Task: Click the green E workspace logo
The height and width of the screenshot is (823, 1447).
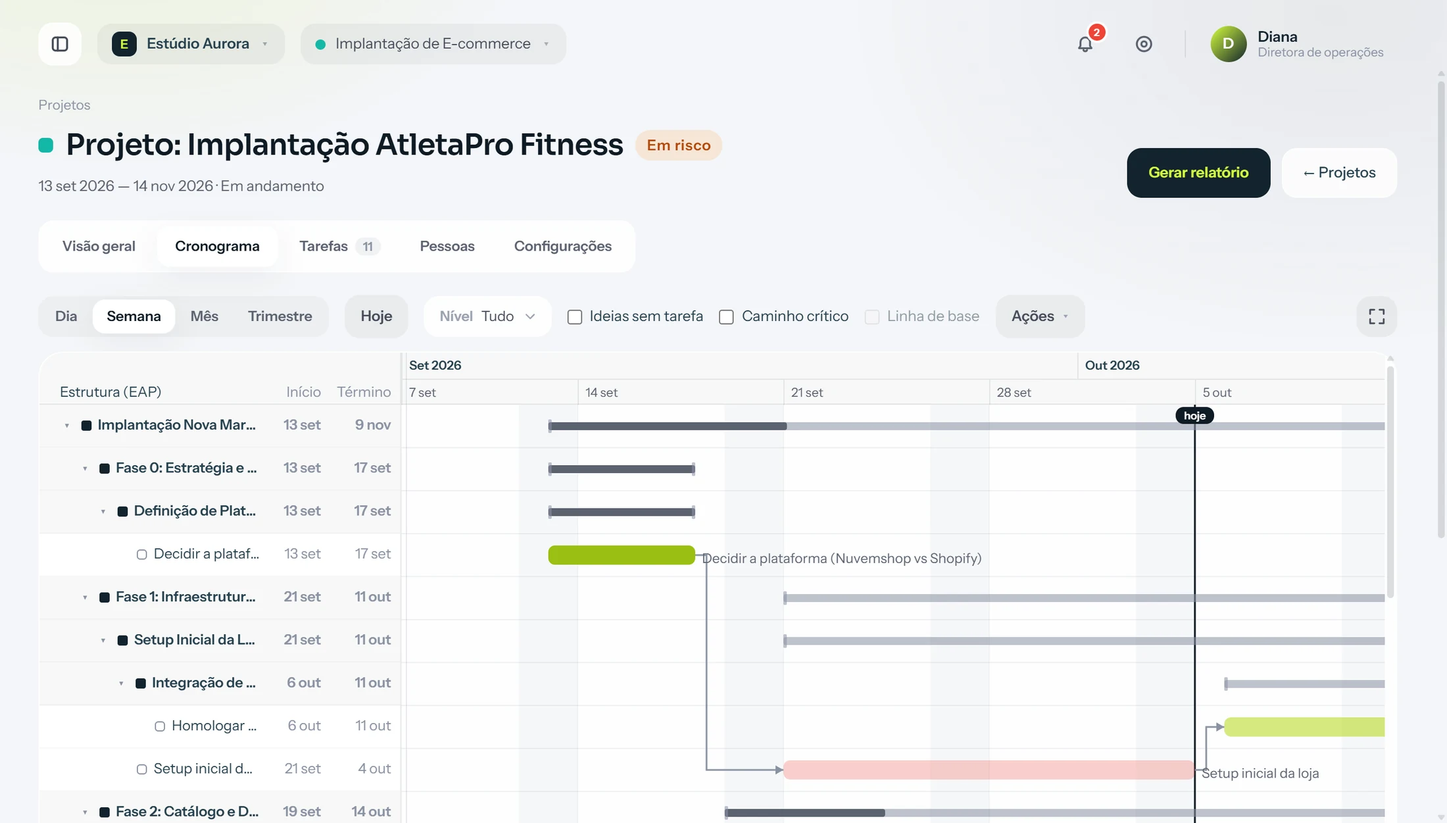Action: (124, 44)
